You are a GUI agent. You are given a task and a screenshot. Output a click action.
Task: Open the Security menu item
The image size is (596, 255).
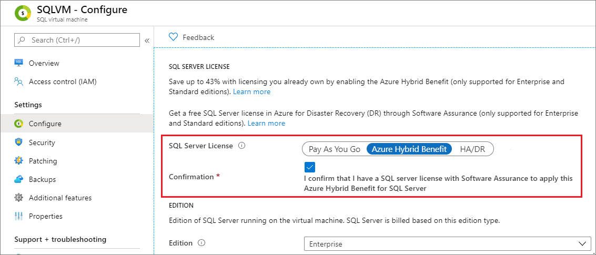click(x=42, y=142)
